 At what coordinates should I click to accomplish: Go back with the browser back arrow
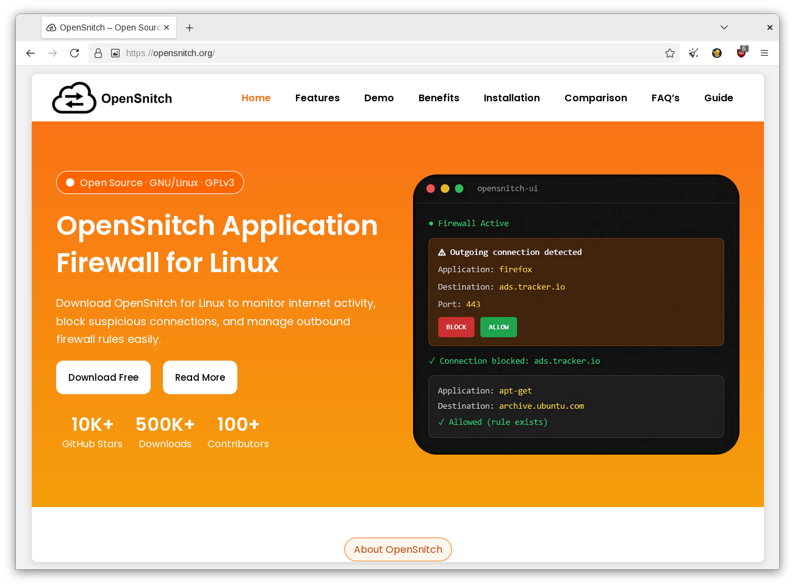click(x=31, y=53)
